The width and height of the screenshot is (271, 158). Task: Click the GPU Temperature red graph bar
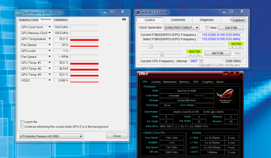(x=84, y=40)
